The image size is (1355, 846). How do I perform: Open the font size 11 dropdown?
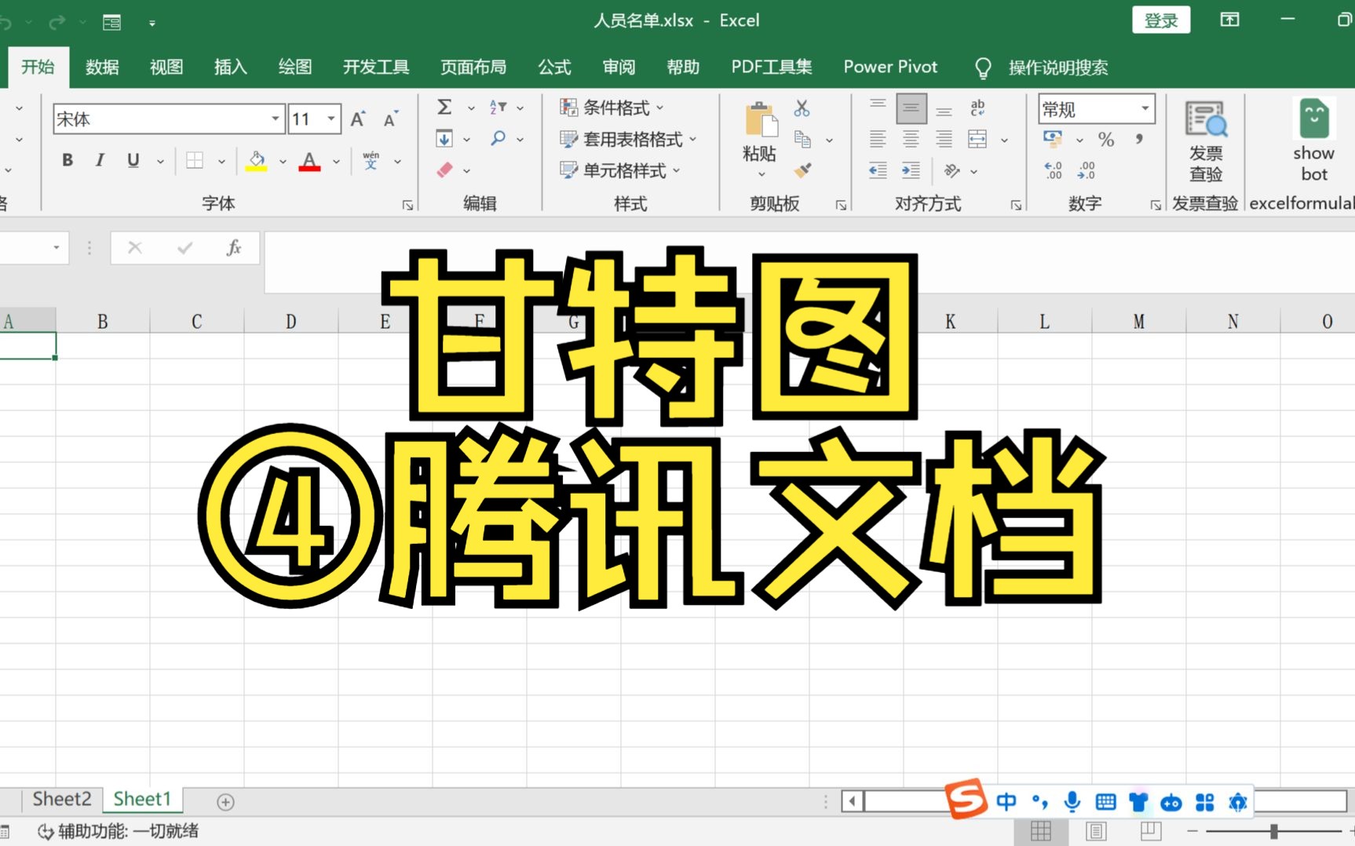[x=331, y=119]
